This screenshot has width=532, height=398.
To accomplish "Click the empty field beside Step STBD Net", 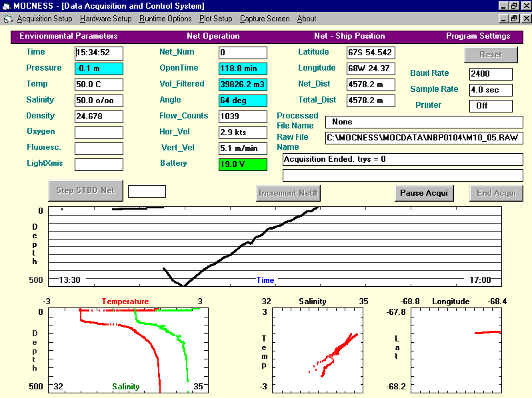I will click(147, 191).
